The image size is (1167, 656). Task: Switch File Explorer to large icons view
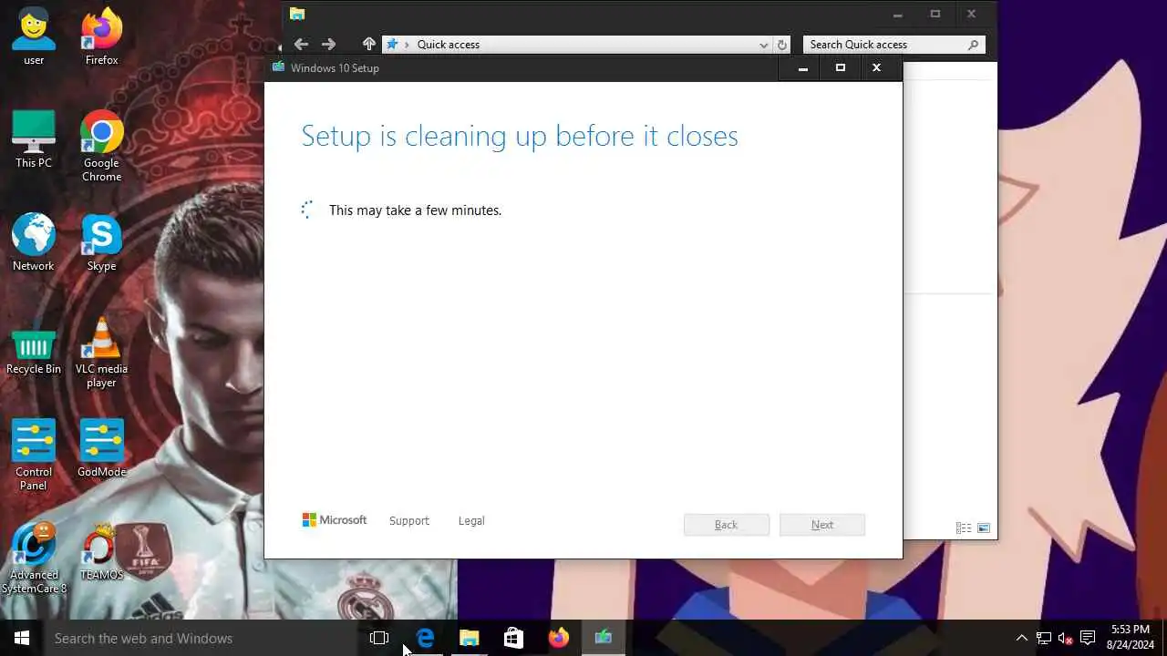pos(984,528)
